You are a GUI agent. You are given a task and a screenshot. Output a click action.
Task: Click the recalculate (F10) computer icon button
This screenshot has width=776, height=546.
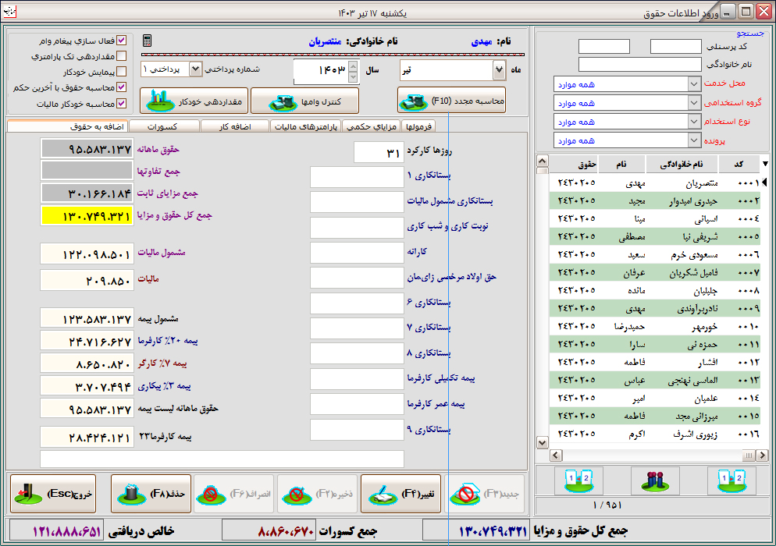point(451,101)
